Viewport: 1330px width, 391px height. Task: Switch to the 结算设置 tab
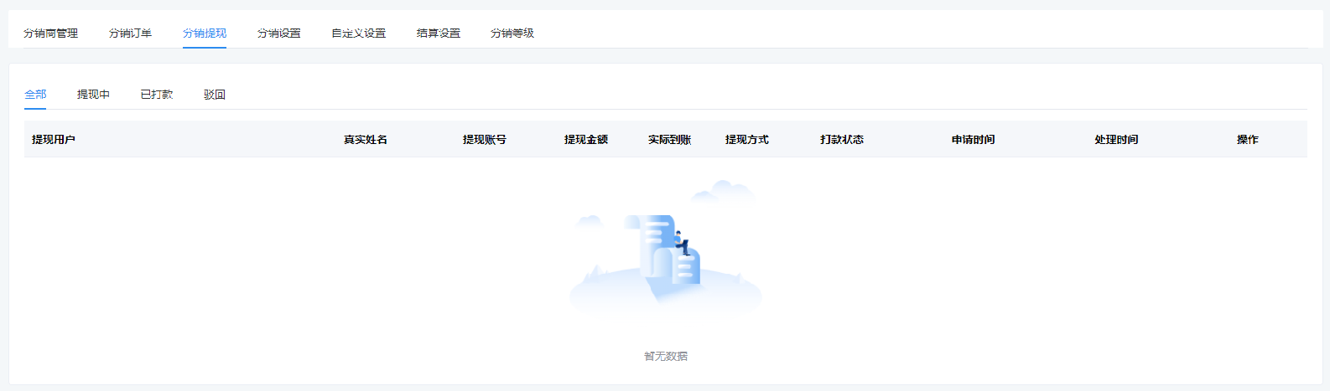[438, 33]
